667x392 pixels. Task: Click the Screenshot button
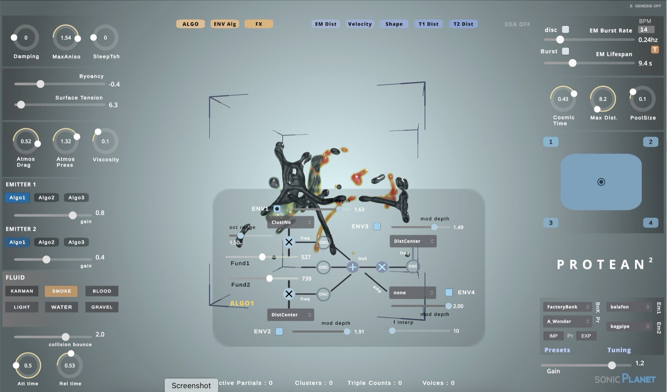pyautogui.click(x=191, y=385)
